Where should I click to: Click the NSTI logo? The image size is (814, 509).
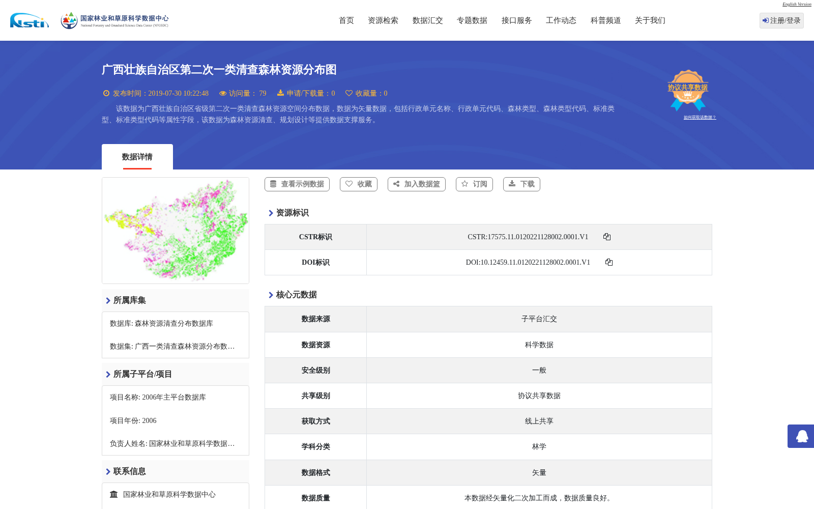(30, 20)
